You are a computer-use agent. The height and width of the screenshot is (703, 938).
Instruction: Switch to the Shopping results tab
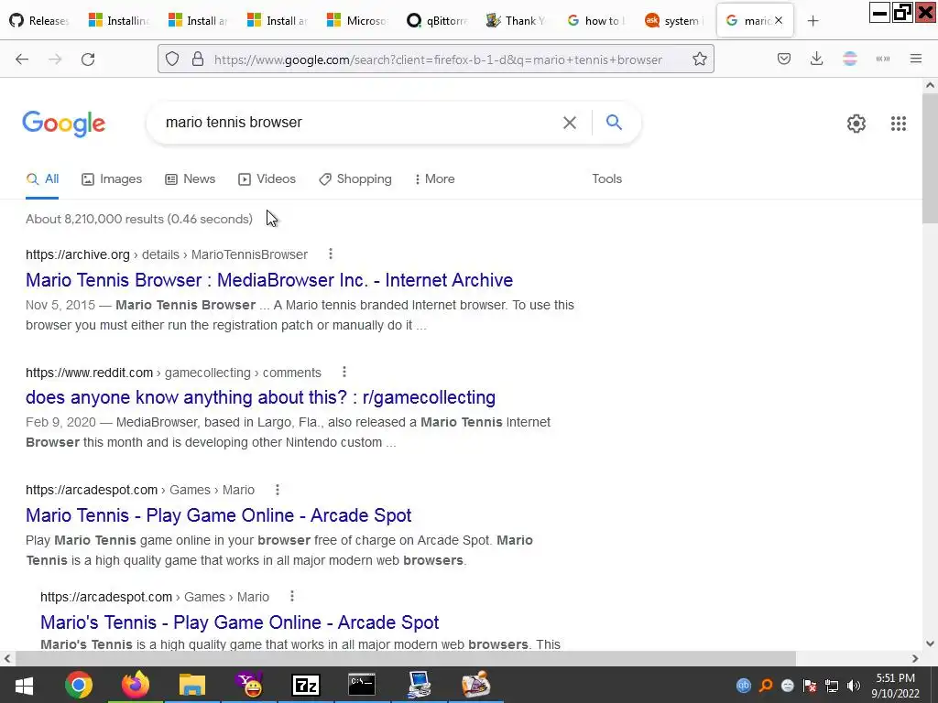(355, 178)
